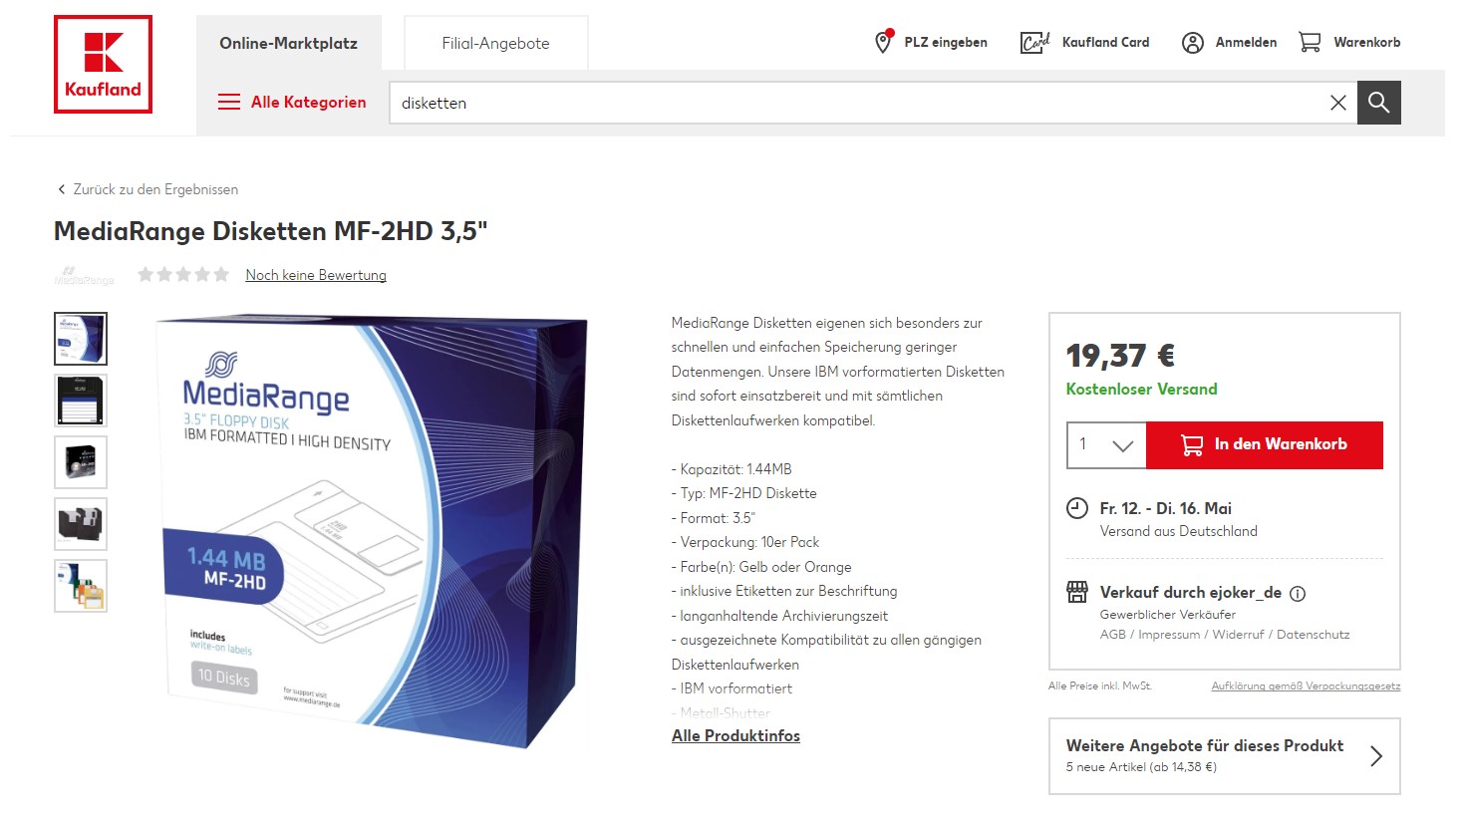Click into the disketten search field

tap(857, 103)
